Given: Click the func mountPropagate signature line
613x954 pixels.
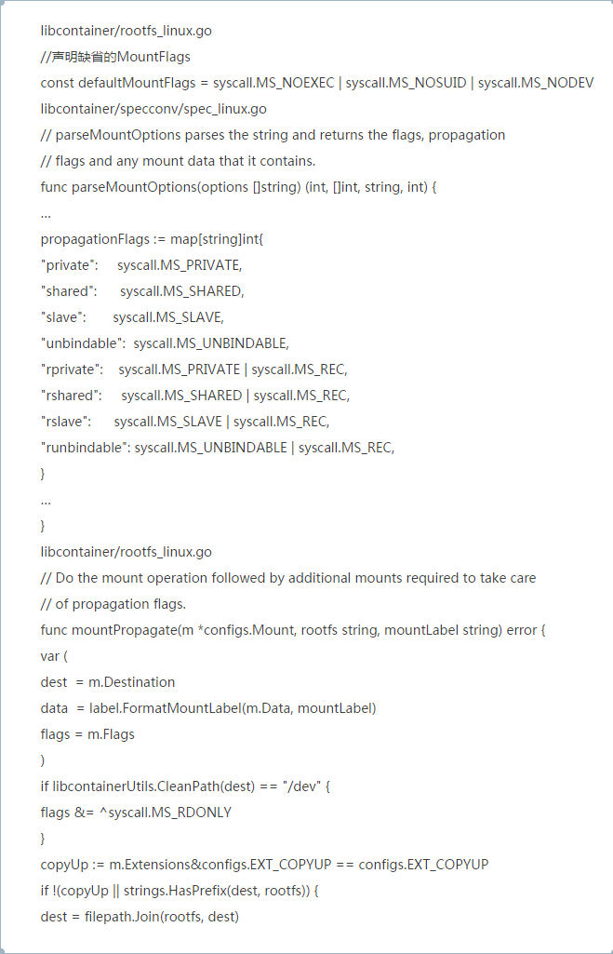Looking at the screenshot, I should 293,630.
